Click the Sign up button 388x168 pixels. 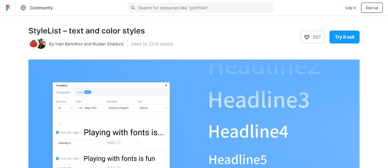pyautogui.click(x=372, y=8)
